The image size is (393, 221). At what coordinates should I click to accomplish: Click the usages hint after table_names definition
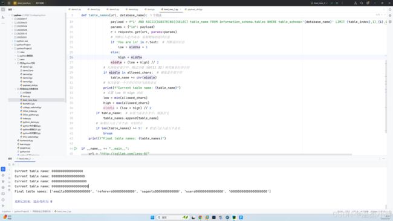click(156, 15)
